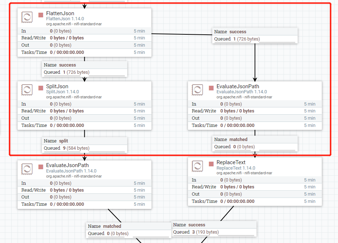Image resolution: width=338 pixels, height=243 pixels.
Task: Click the 'ReplaceText 1.14.0' version text
Action: click(x=236, y=168)
